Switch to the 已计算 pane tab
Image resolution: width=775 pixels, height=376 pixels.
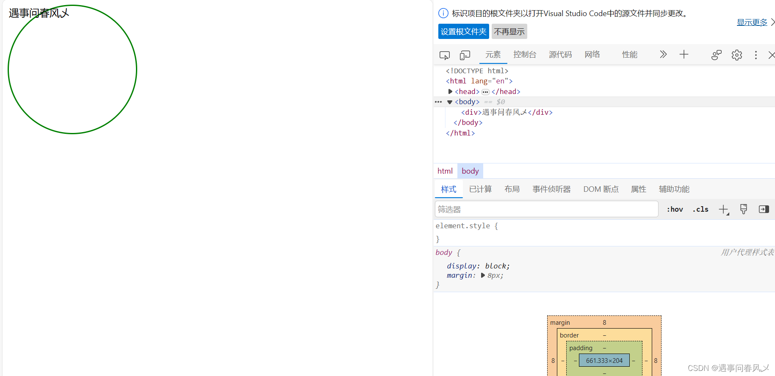pyautogui.click(x=480, y=189)
